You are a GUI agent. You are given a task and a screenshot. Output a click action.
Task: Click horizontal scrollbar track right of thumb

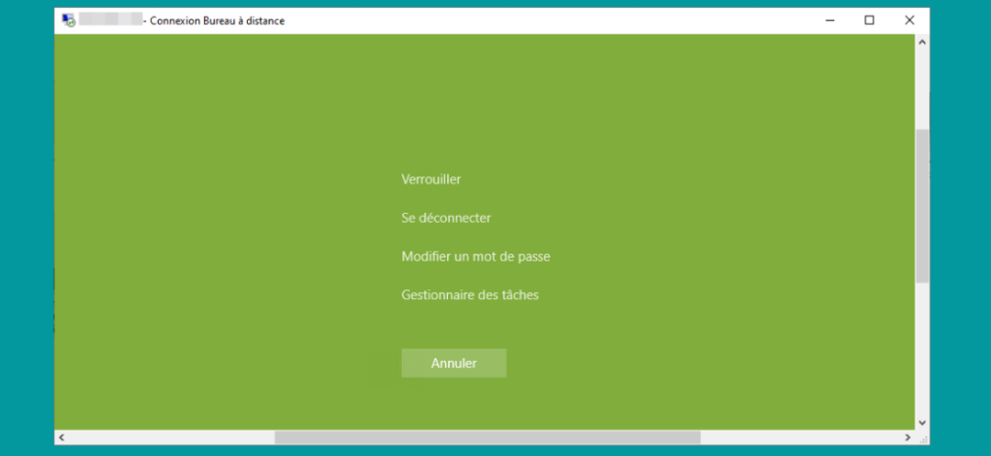803,438
